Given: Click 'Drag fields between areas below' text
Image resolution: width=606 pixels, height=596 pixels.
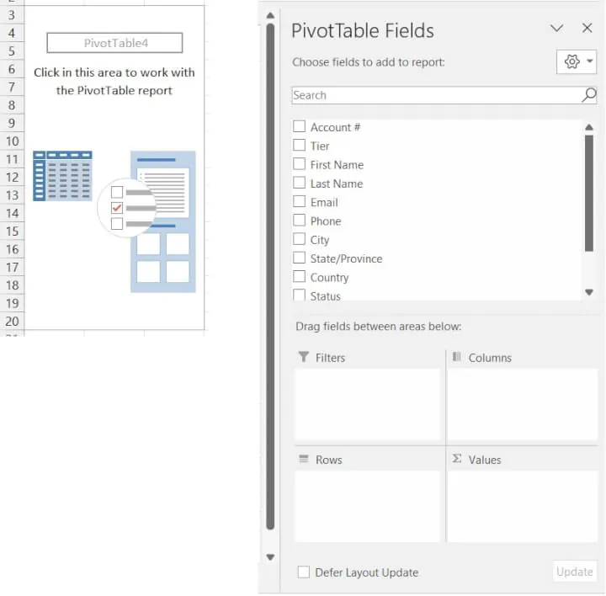Looking at the screenshot, I should (379, 327).
